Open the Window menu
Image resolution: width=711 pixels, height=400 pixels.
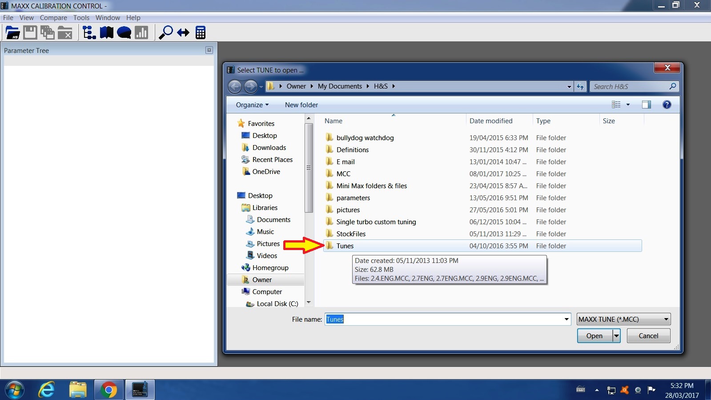click(108, 18)
